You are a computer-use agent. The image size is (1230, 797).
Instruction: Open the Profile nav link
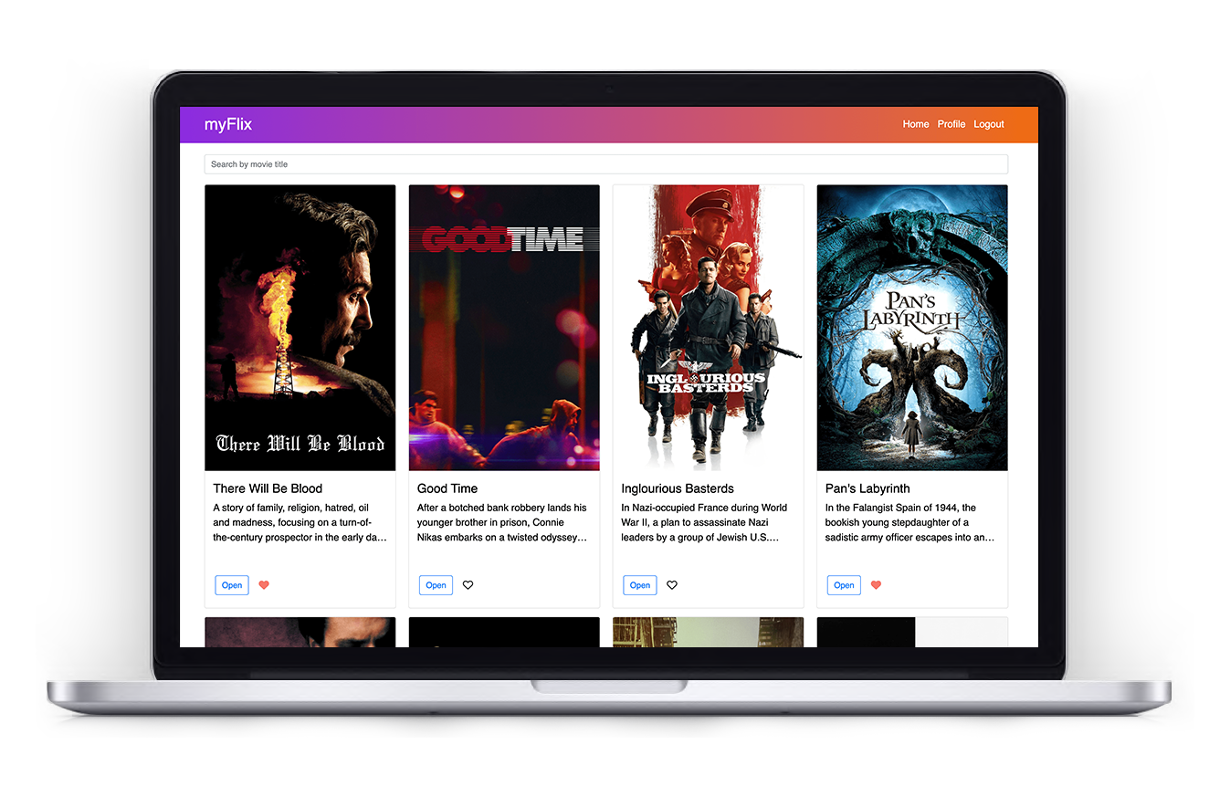click(x=951, y=124)
